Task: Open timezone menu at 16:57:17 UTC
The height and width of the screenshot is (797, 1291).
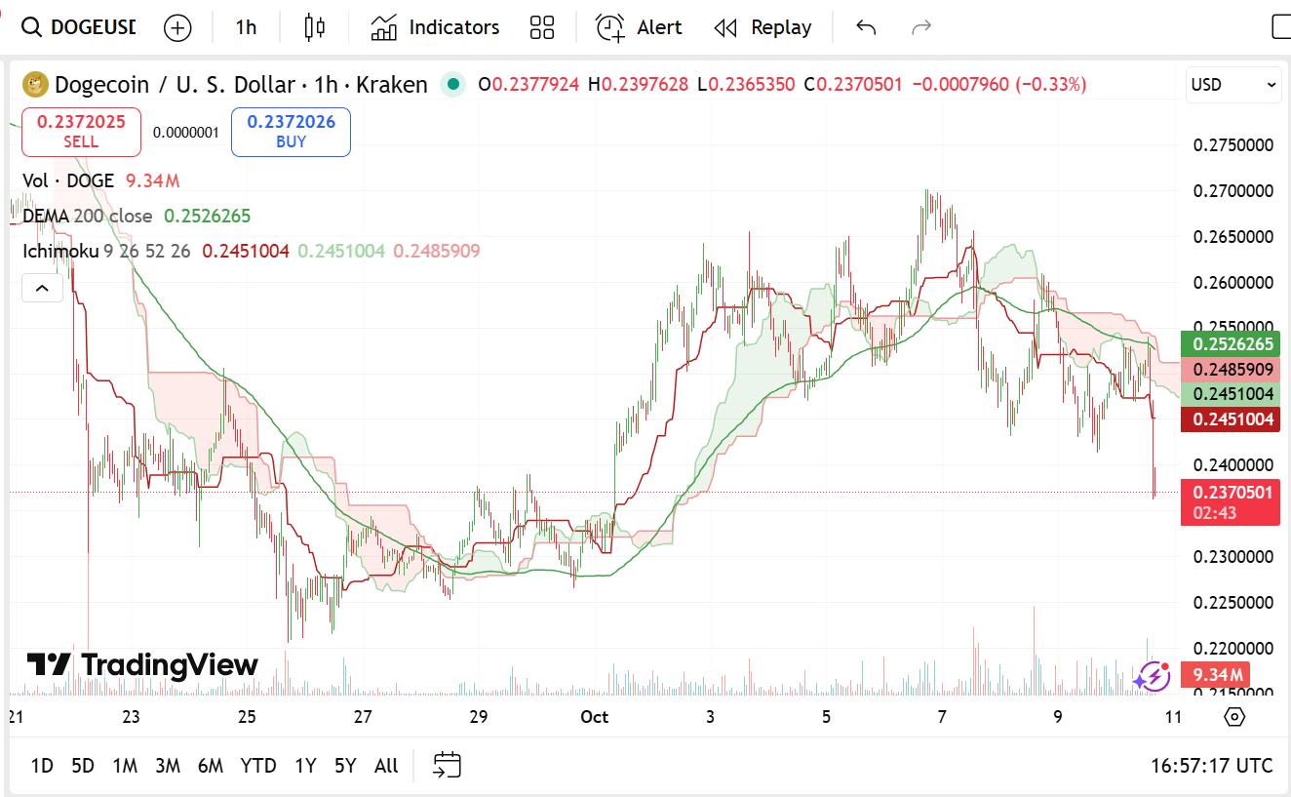Action: click(1212, 766)
